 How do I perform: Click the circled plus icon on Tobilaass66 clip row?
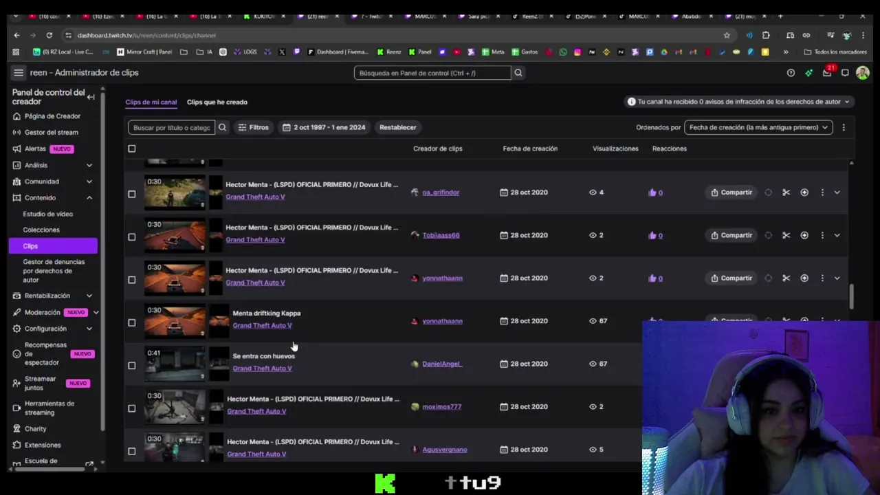[804, 235]
